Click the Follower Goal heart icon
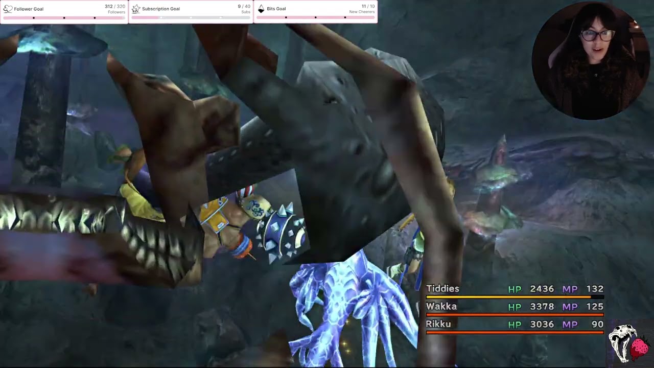This screenshot has width=654, height=368. pos(8,9)
